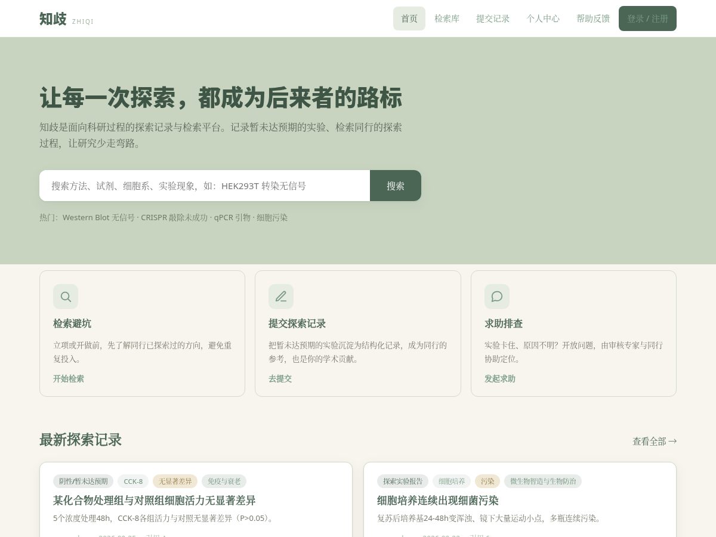This screenshot has height=537, width=716.
Task: Click the magnifier icon on 检索避坑 card
Action: (x=66, y=297)
